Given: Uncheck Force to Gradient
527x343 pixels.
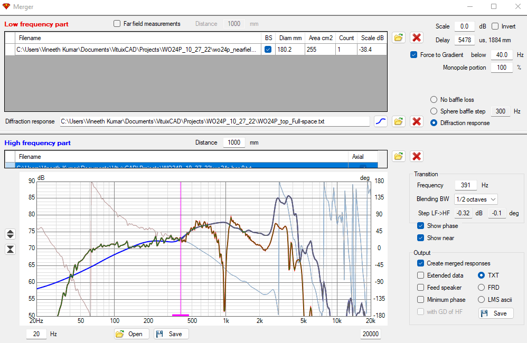Looking at the screenshot, I should coord(414,55).
